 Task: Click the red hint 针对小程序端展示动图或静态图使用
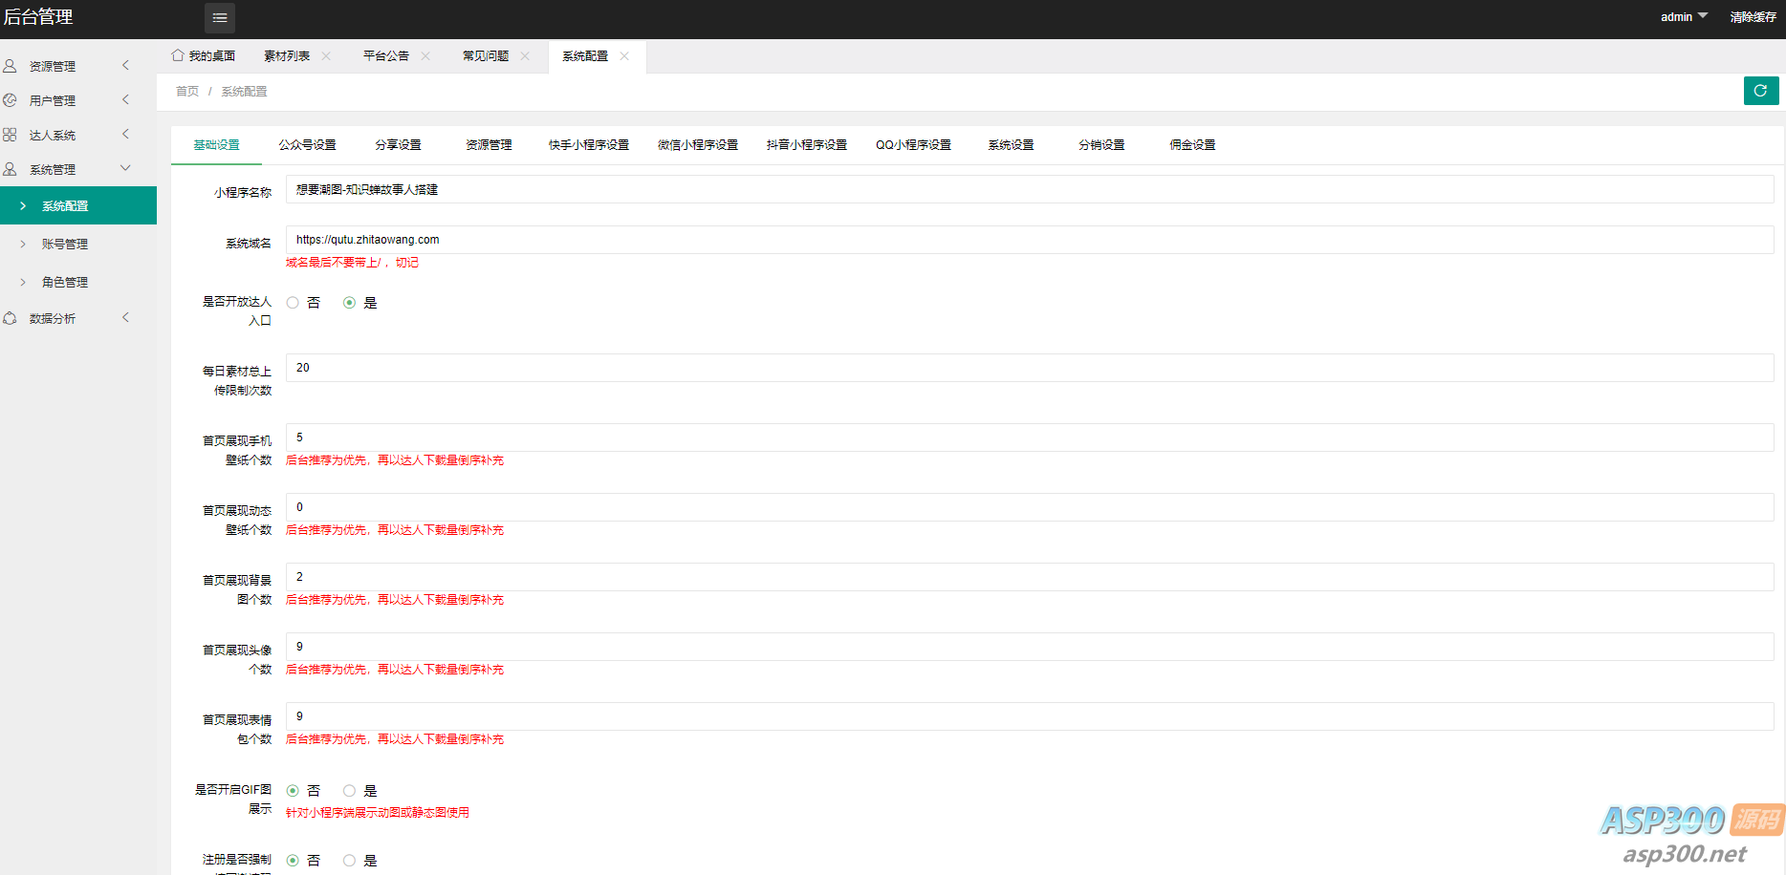pos(378,813)
